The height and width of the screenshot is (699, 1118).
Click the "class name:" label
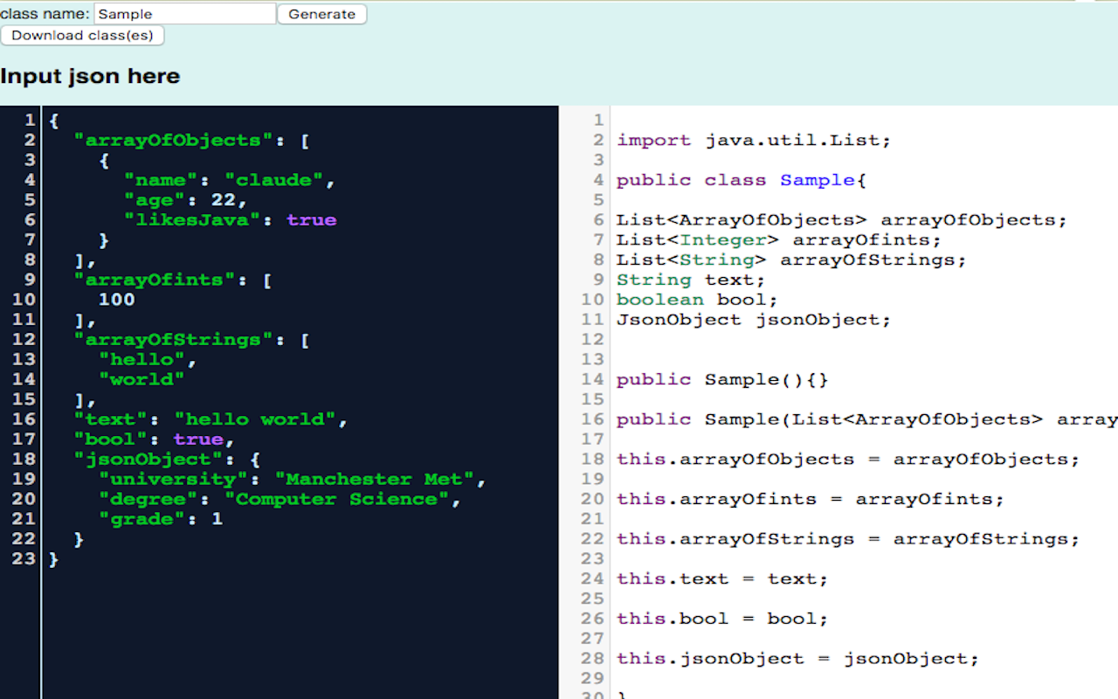coord(45,14)
